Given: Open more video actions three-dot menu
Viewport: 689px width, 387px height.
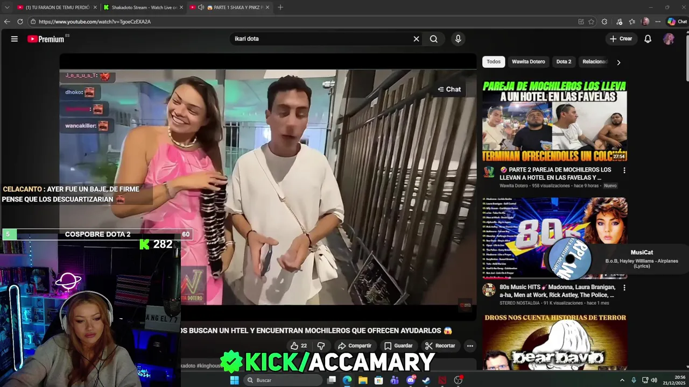Looking at the screenshot, I should click(x=470, y=346).
